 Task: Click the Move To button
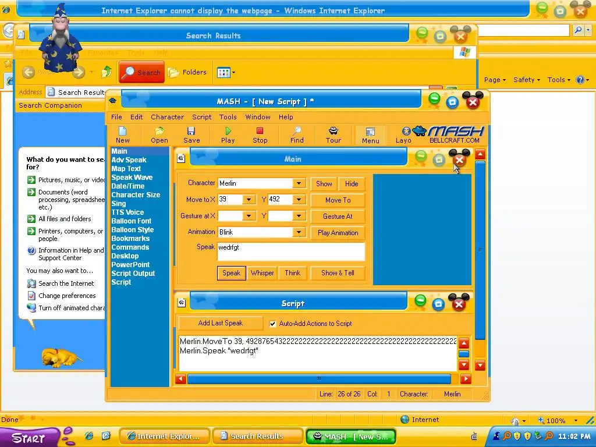[338, 200]
